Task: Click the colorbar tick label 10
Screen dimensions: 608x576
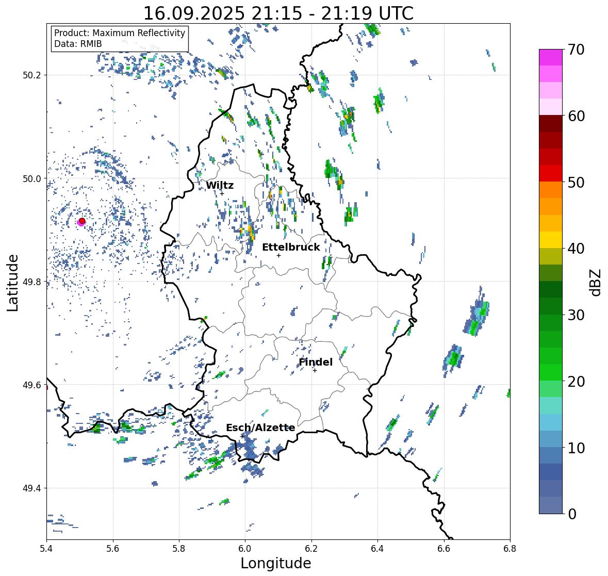Action: tap(576, 448)
